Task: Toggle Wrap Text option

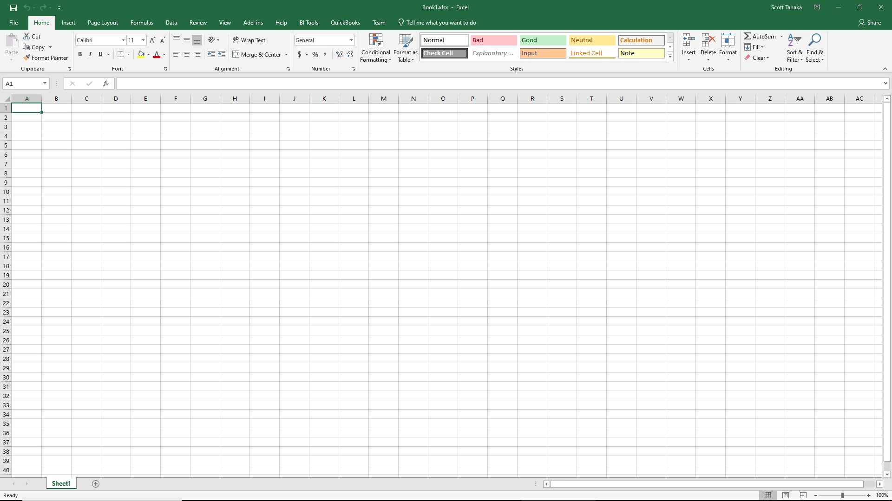Action: click(249, 40)
